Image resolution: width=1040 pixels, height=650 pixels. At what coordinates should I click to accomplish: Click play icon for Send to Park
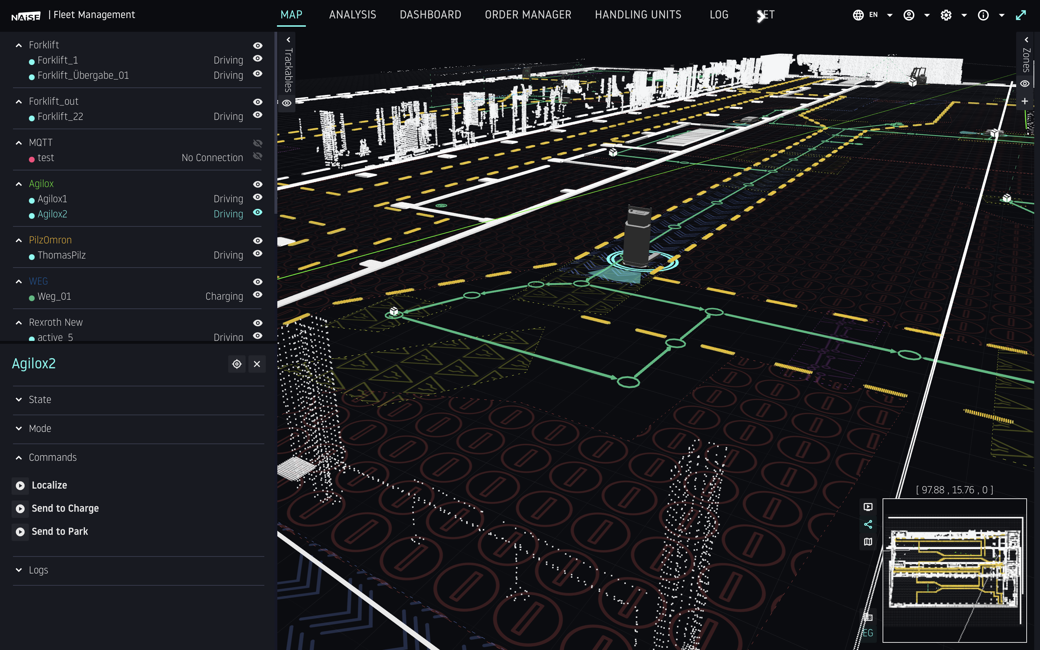pos(20,532)
